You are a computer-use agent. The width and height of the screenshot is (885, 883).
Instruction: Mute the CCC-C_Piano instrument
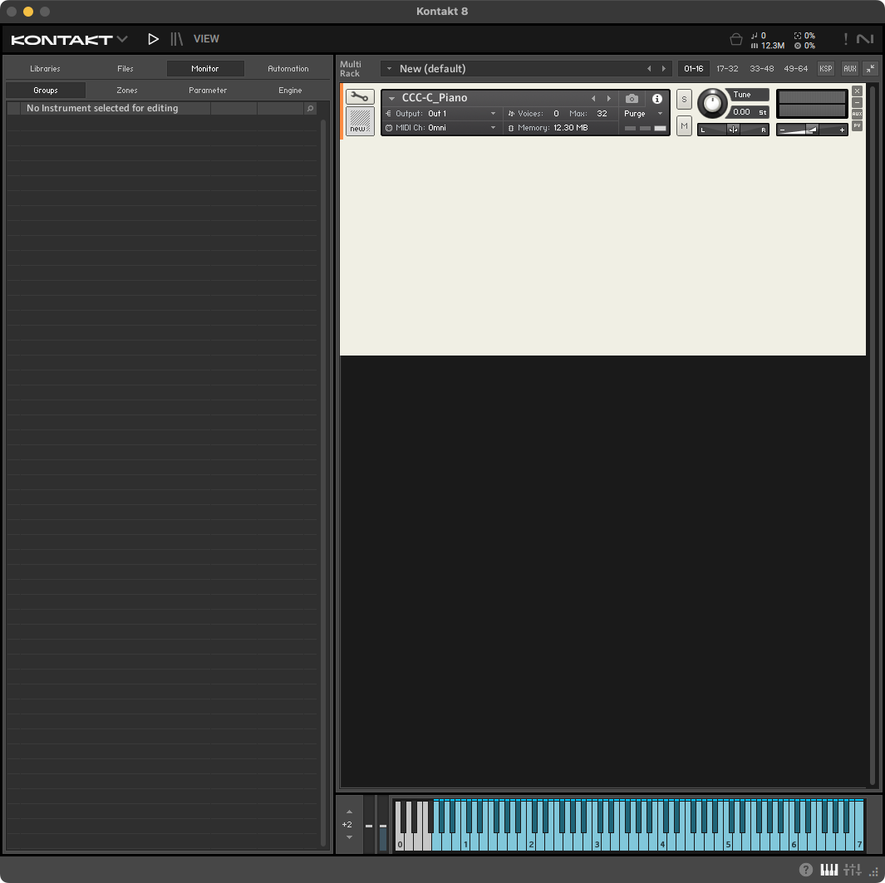[684, 125]
